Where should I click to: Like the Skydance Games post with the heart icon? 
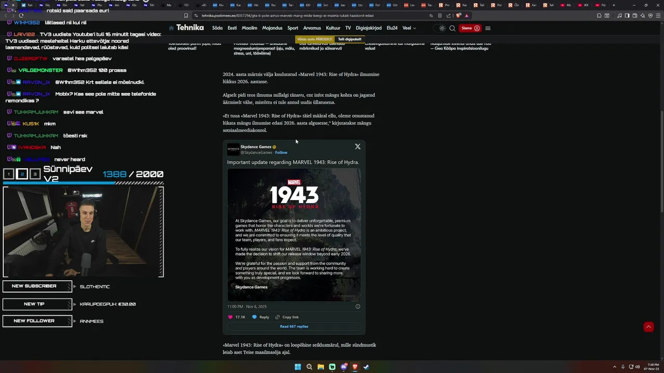click(230, 317)
